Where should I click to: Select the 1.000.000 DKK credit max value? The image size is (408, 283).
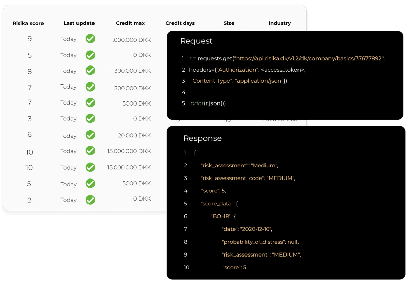point(131,40)
